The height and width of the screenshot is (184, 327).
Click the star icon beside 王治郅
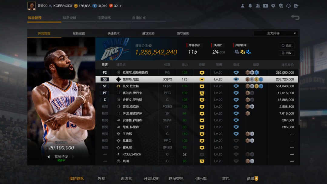tap(118, 134)
